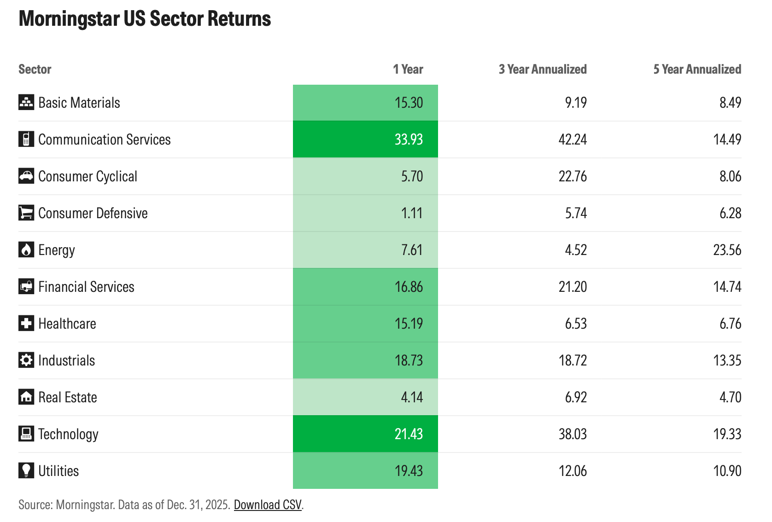Click the Healthcare cross icon
Image resolution: width=772 pixels, height=522 pixels.
pyautogui.click(x=26, y=323)
